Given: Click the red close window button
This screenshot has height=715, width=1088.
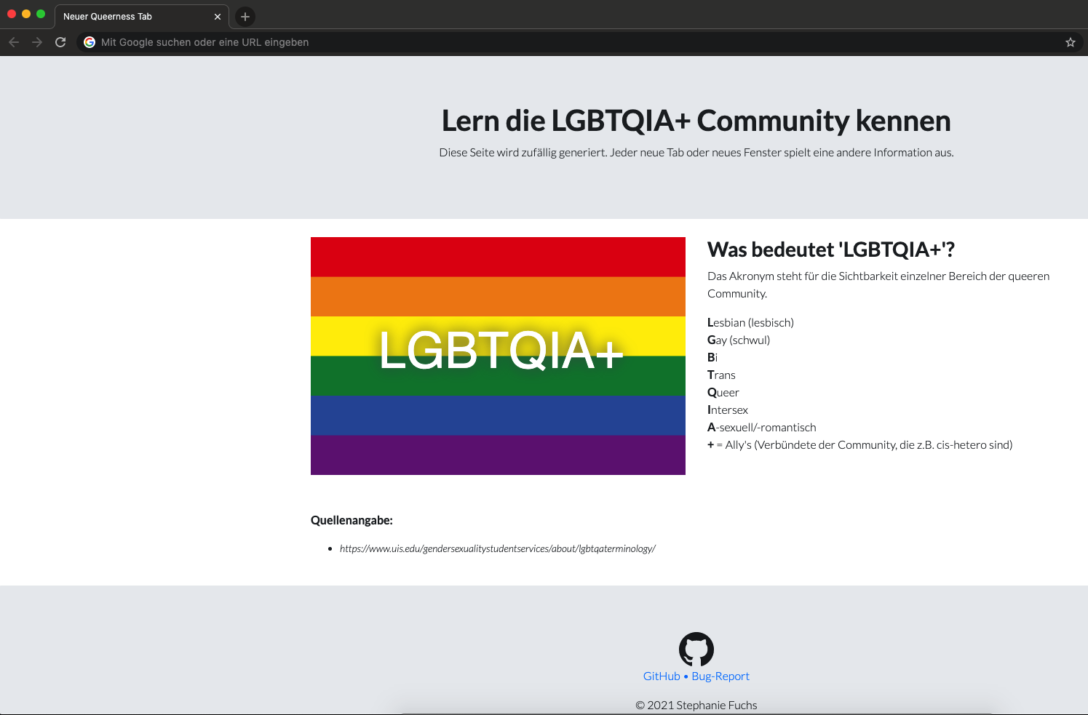Looking at the screenshot, I should coord(12,14).
